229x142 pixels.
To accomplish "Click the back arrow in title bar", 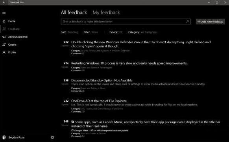I will (x=4, y=2).
